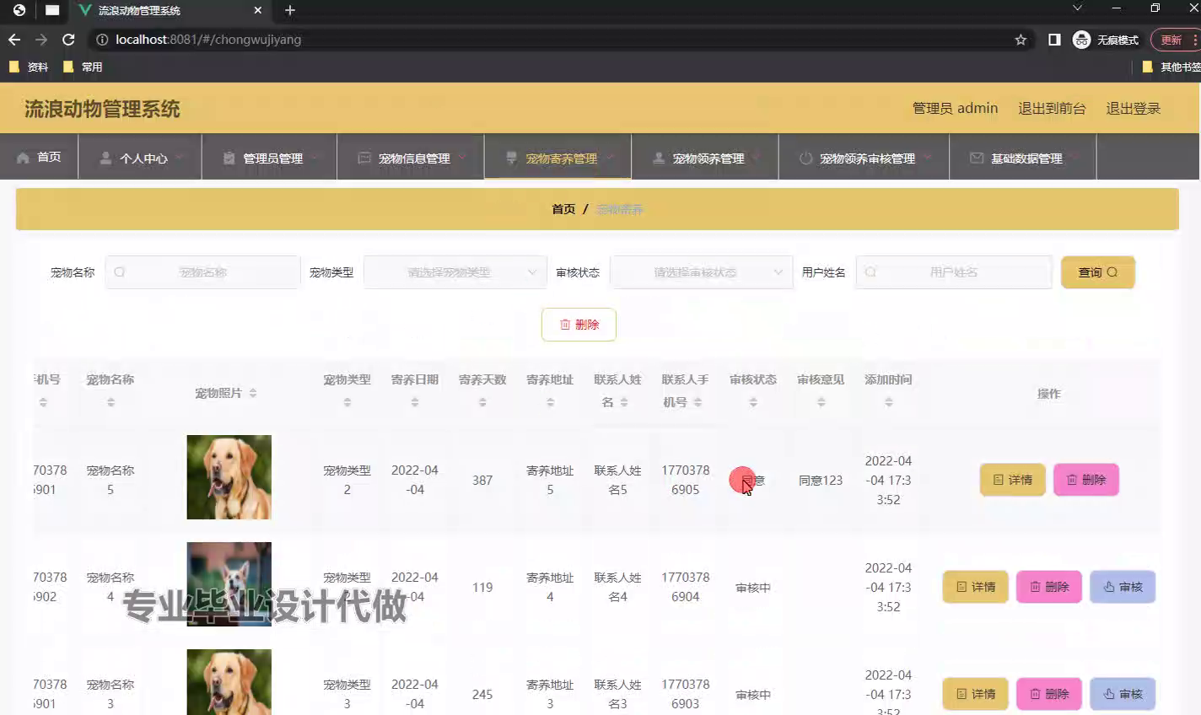This screenshot has width=1201, height=715.
Task: Open 宠物领养管理 menu
Action: click(704, 158)
